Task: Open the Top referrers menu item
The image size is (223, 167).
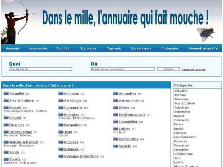Action: coord(141,49)
